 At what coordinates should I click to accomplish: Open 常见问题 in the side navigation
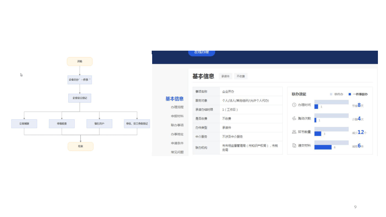pyautogui.click(x=177, y=152)
